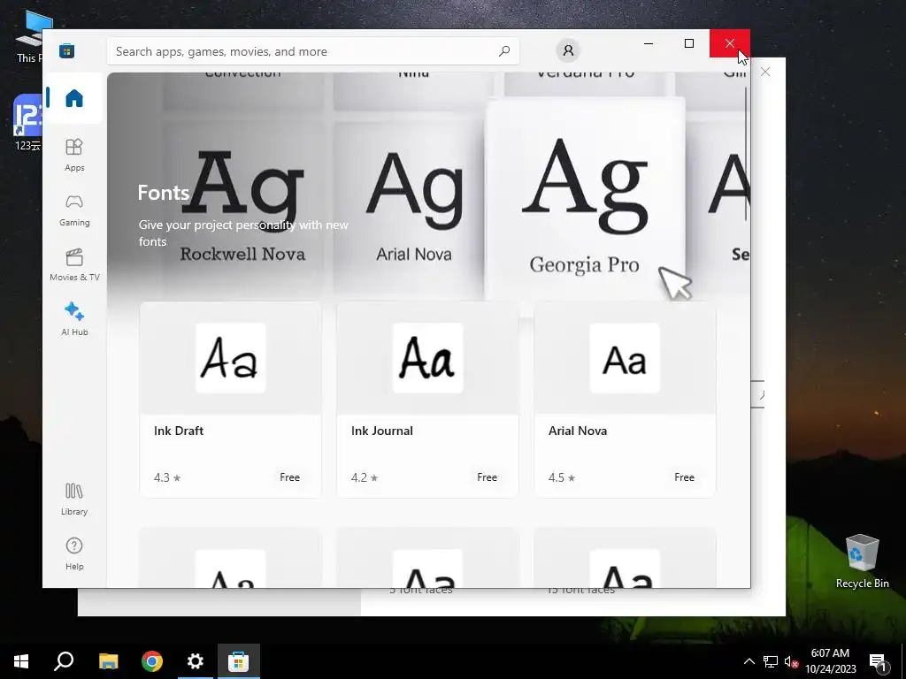
Task: Click the 4.5 star rating of Arial Nova
Action: (562, 477)
